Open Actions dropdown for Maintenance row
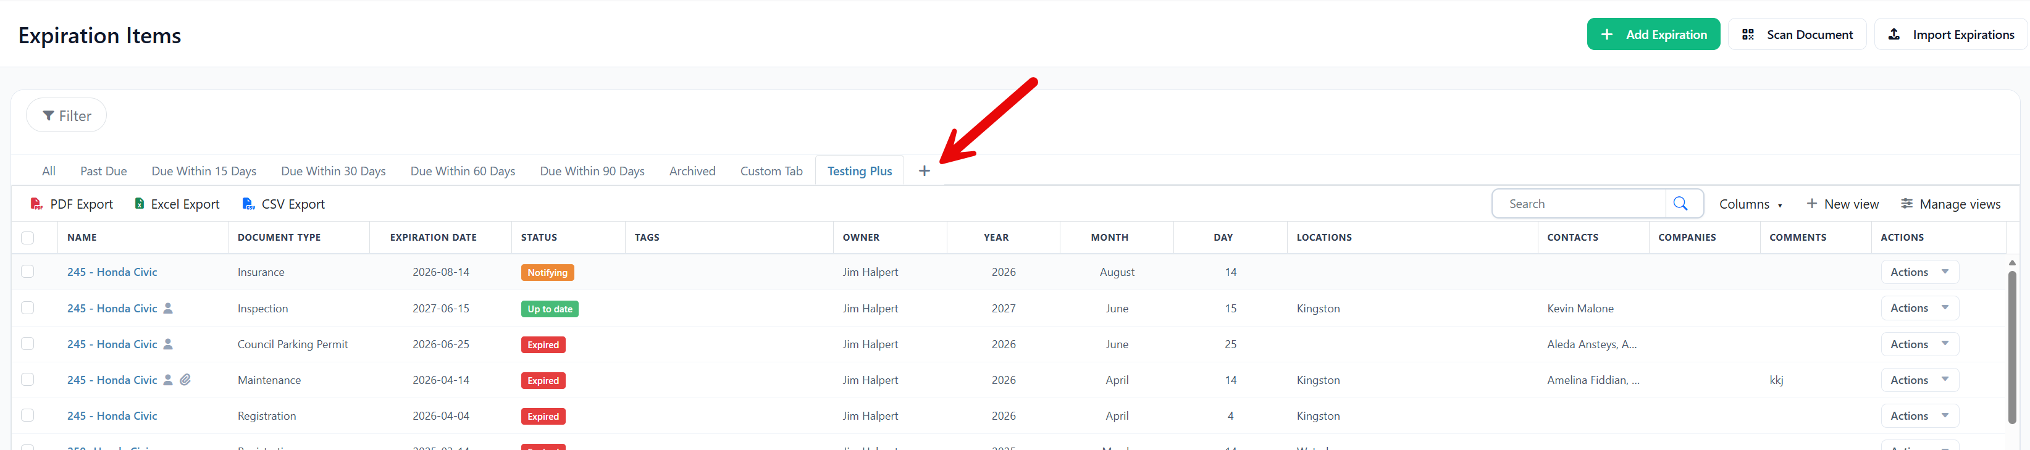 pos(1919,380)
